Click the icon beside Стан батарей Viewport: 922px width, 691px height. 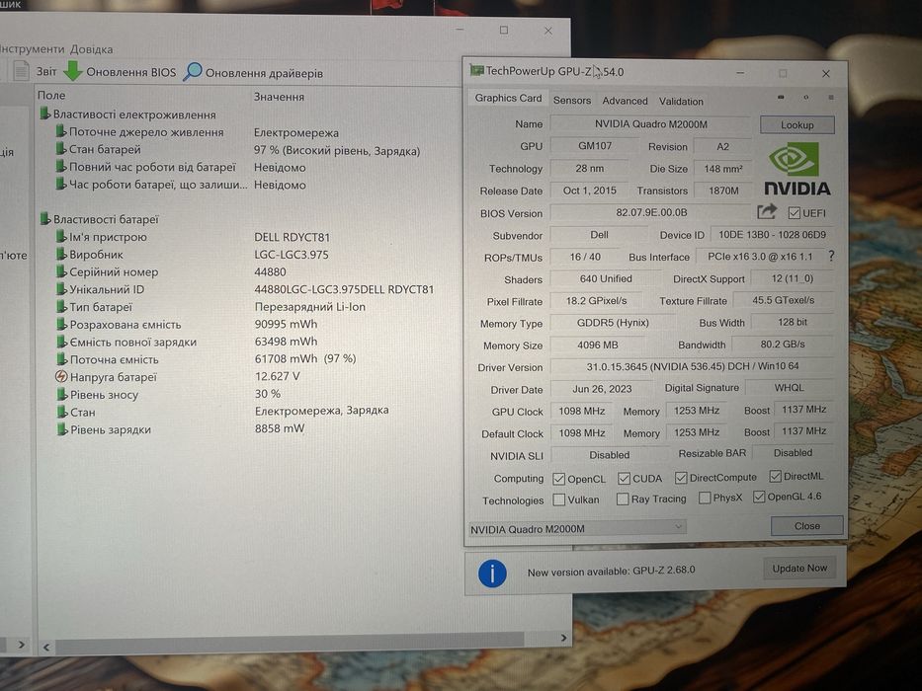point(60,149)
